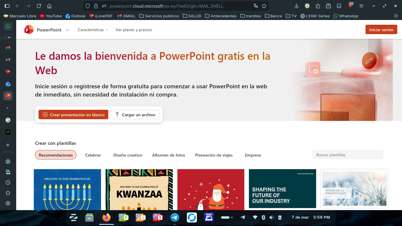Open the site permissions icon in address bar
402x226 pixels.
coord(104,6)
